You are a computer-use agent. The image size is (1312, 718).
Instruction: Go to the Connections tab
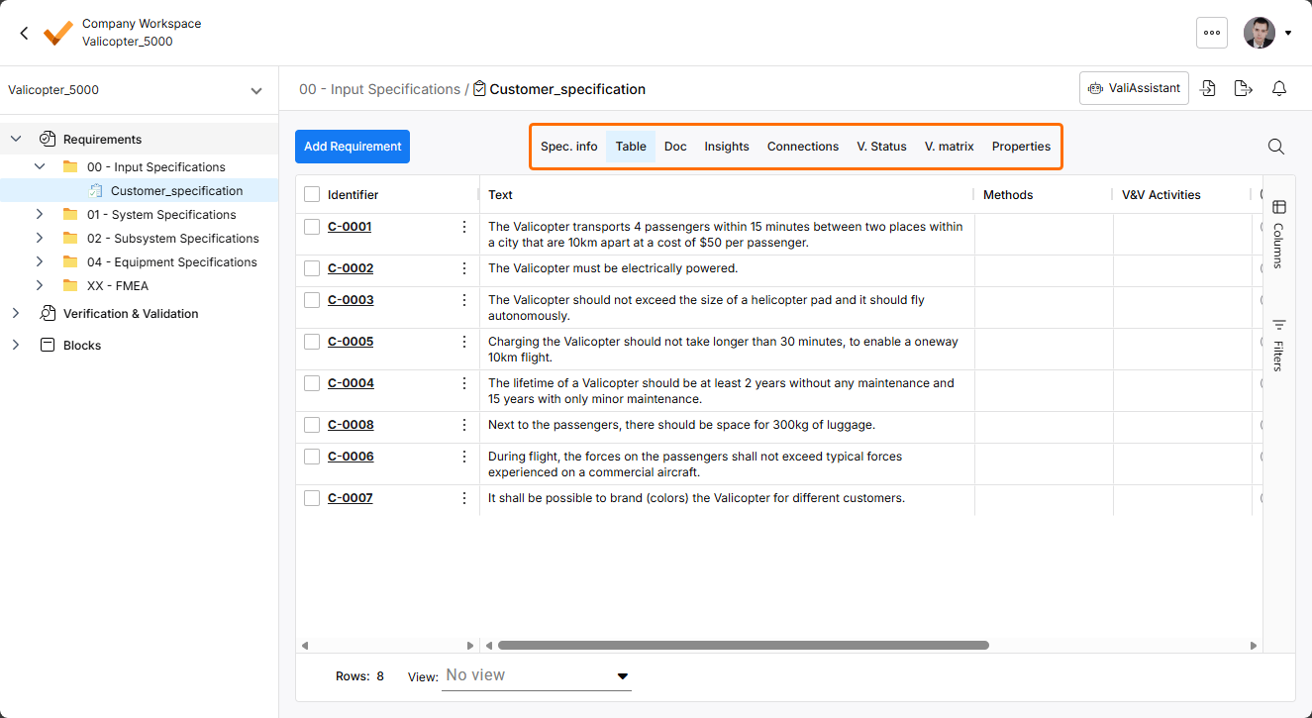click(803, 147)
